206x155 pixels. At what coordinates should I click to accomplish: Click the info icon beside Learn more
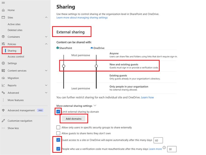click(164, 148)
